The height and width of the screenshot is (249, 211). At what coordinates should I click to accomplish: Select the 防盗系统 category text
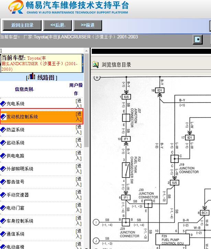(15, 130)
